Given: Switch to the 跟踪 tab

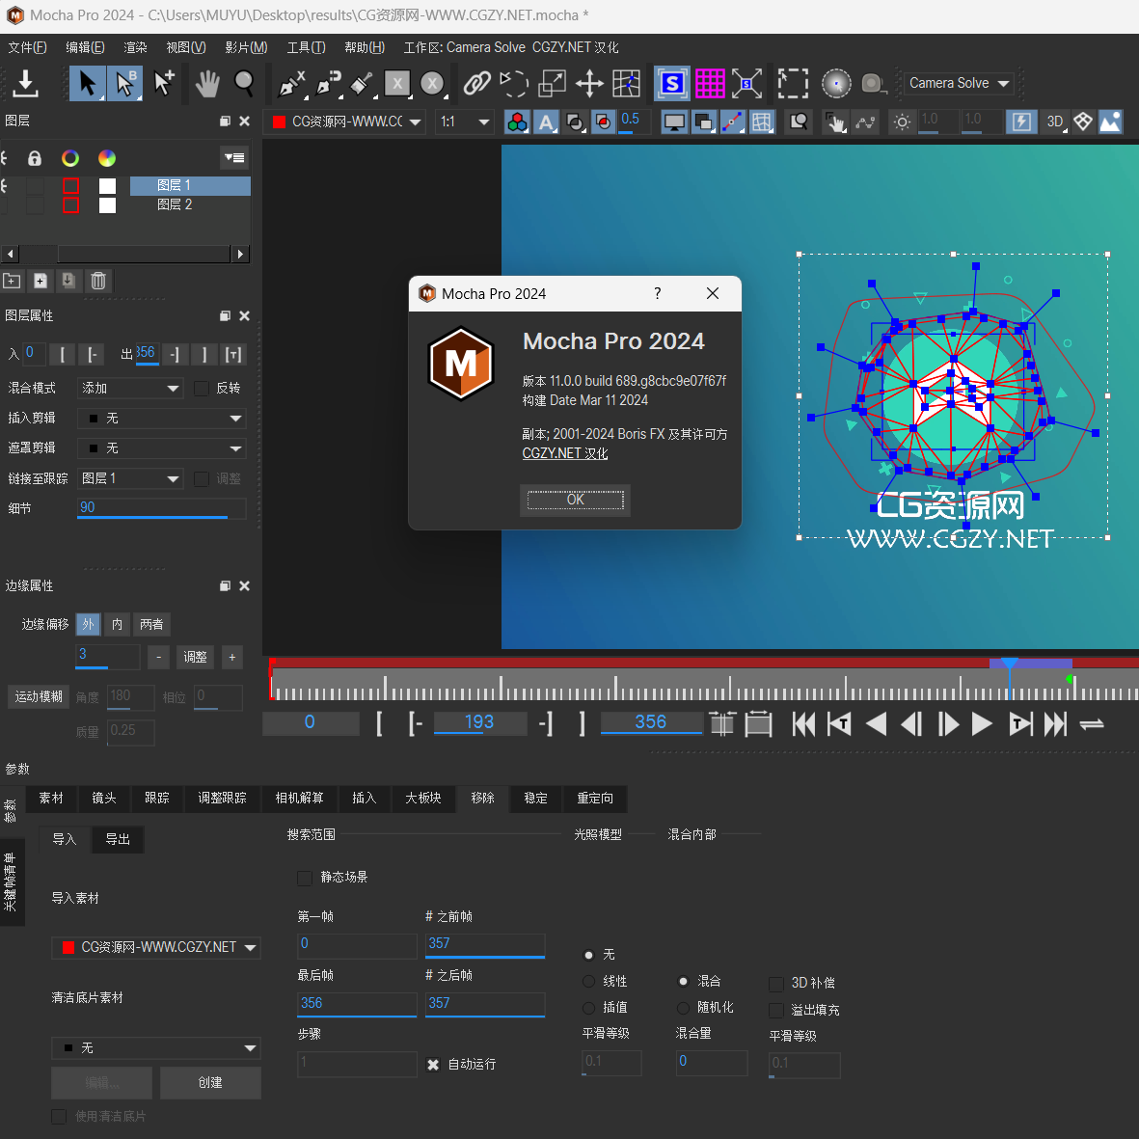Looking at the screenshot, I should coord(157,799).
